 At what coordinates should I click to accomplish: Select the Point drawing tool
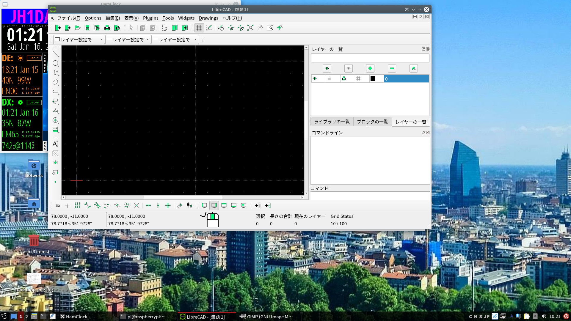point(55,182)
